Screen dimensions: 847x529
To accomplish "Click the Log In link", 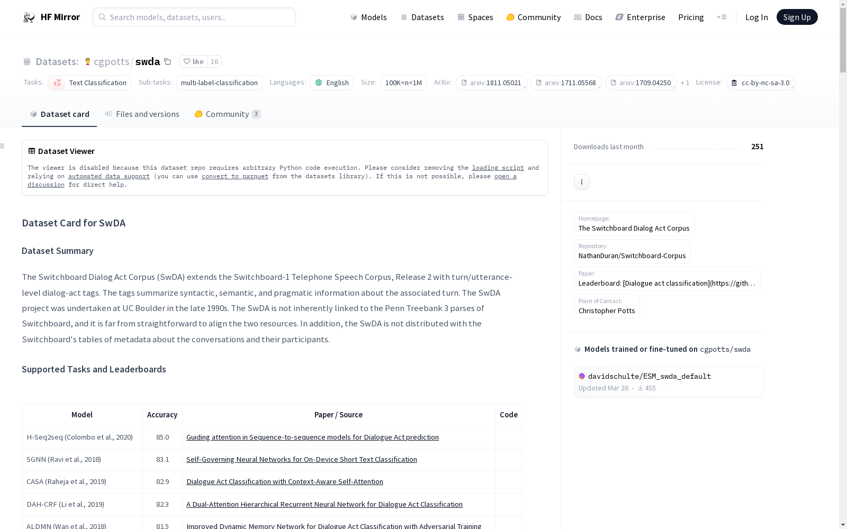I will pos(756,17).
